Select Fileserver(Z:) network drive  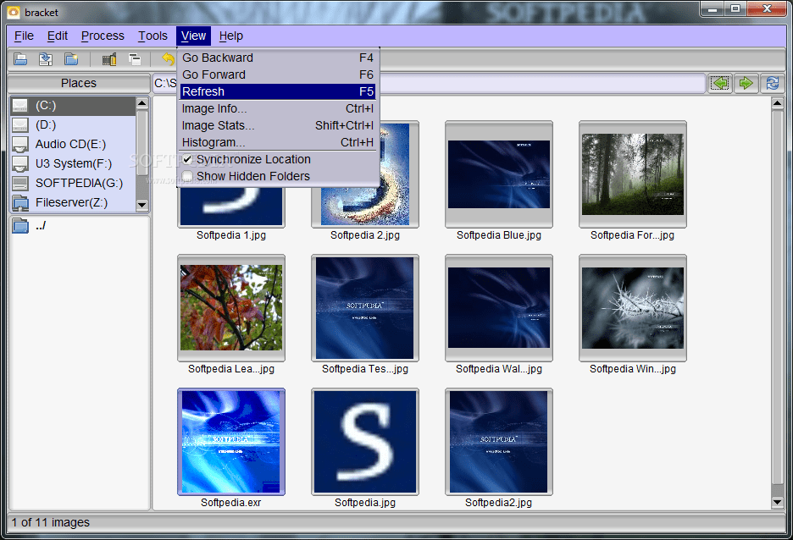73,202
